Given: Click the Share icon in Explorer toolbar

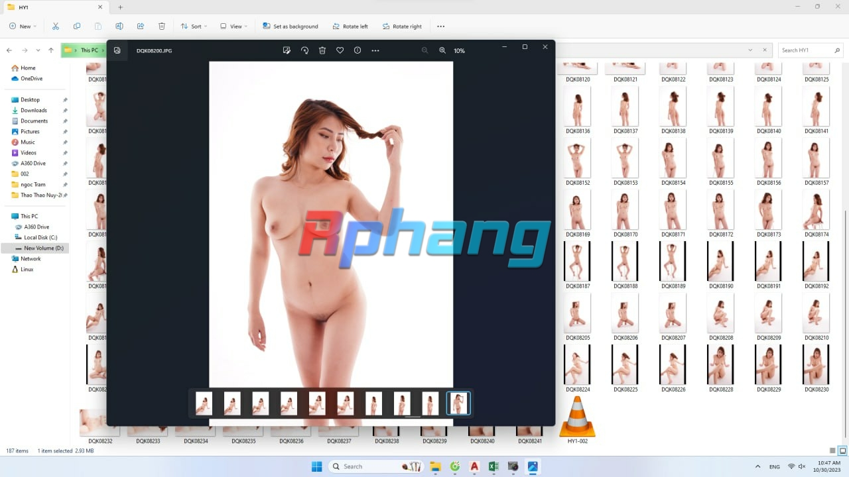Looking at the screenshot, I should [141, 26].
